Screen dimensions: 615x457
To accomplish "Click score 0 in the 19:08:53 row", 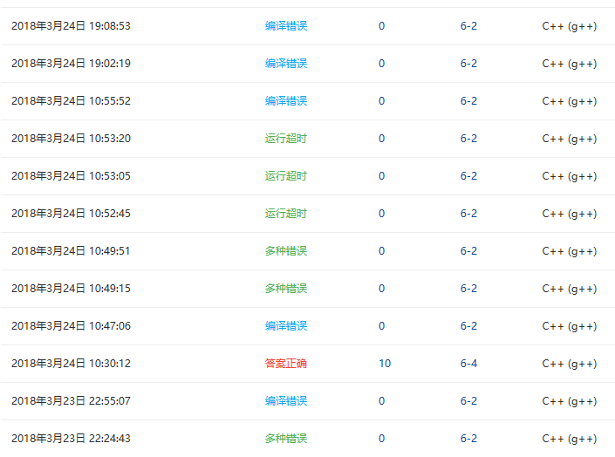I will pyautogui.click(x=381, y=26).
